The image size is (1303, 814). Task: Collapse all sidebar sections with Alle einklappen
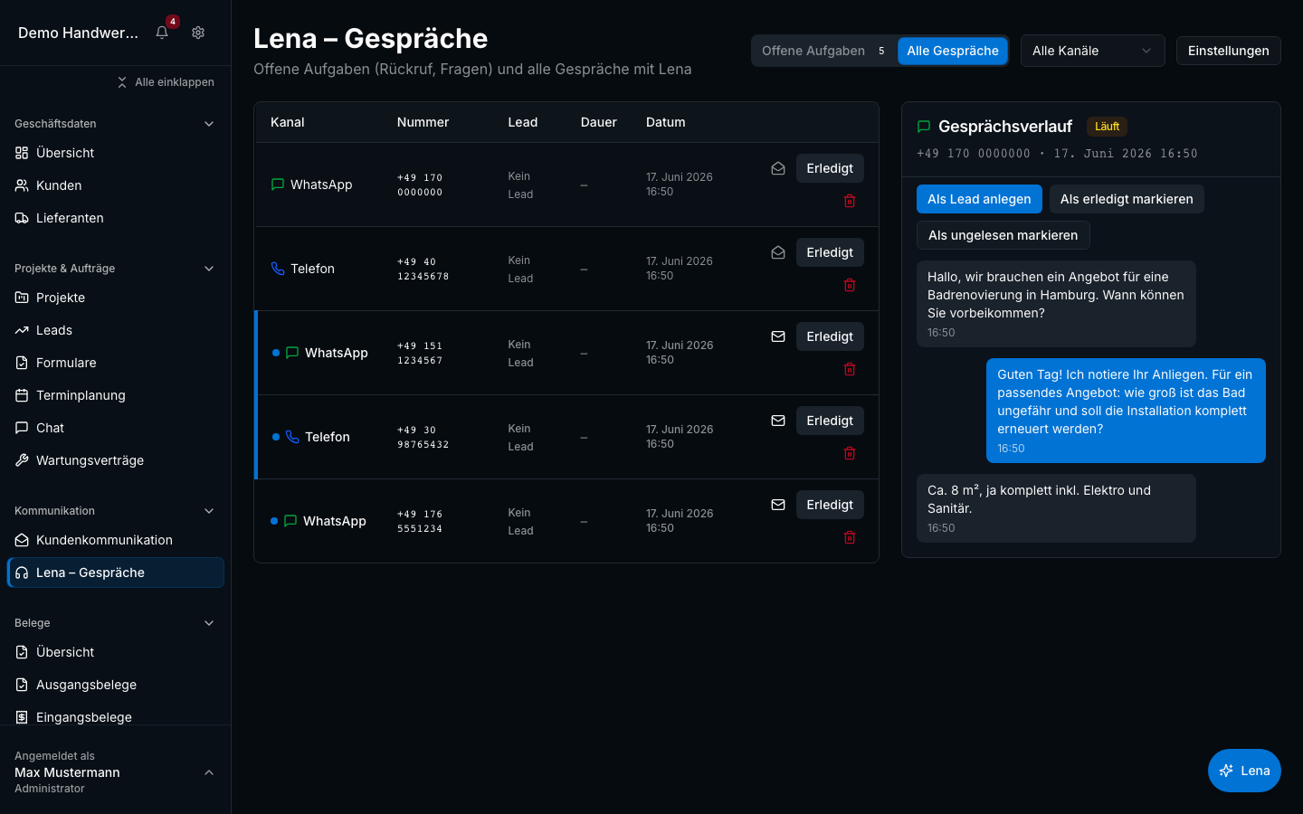click(x=166, y=82)
